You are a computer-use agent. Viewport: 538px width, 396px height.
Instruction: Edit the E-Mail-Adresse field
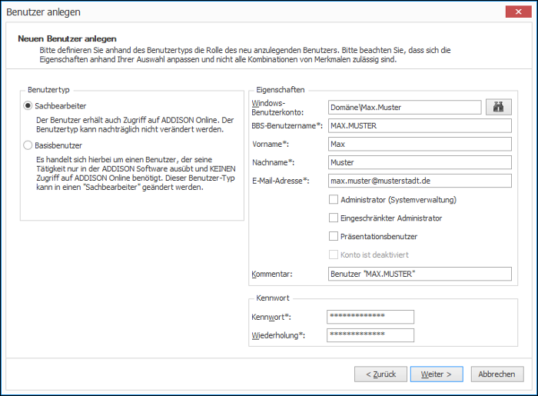(420, 181)
